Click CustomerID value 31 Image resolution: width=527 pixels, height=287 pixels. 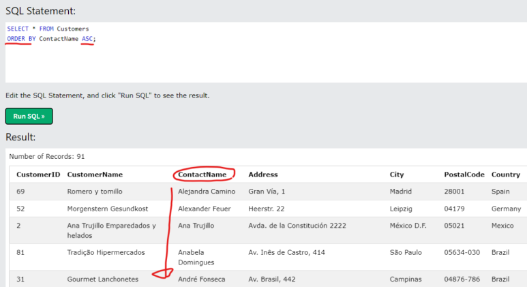click(20, 280)
